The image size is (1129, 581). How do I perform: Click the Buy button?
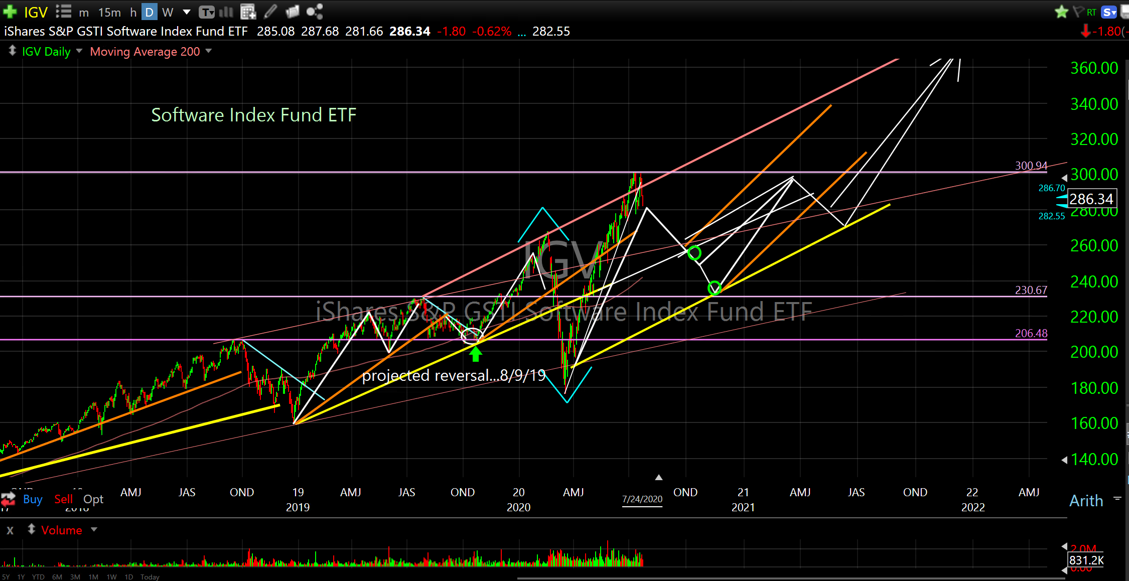click(33, 499)
